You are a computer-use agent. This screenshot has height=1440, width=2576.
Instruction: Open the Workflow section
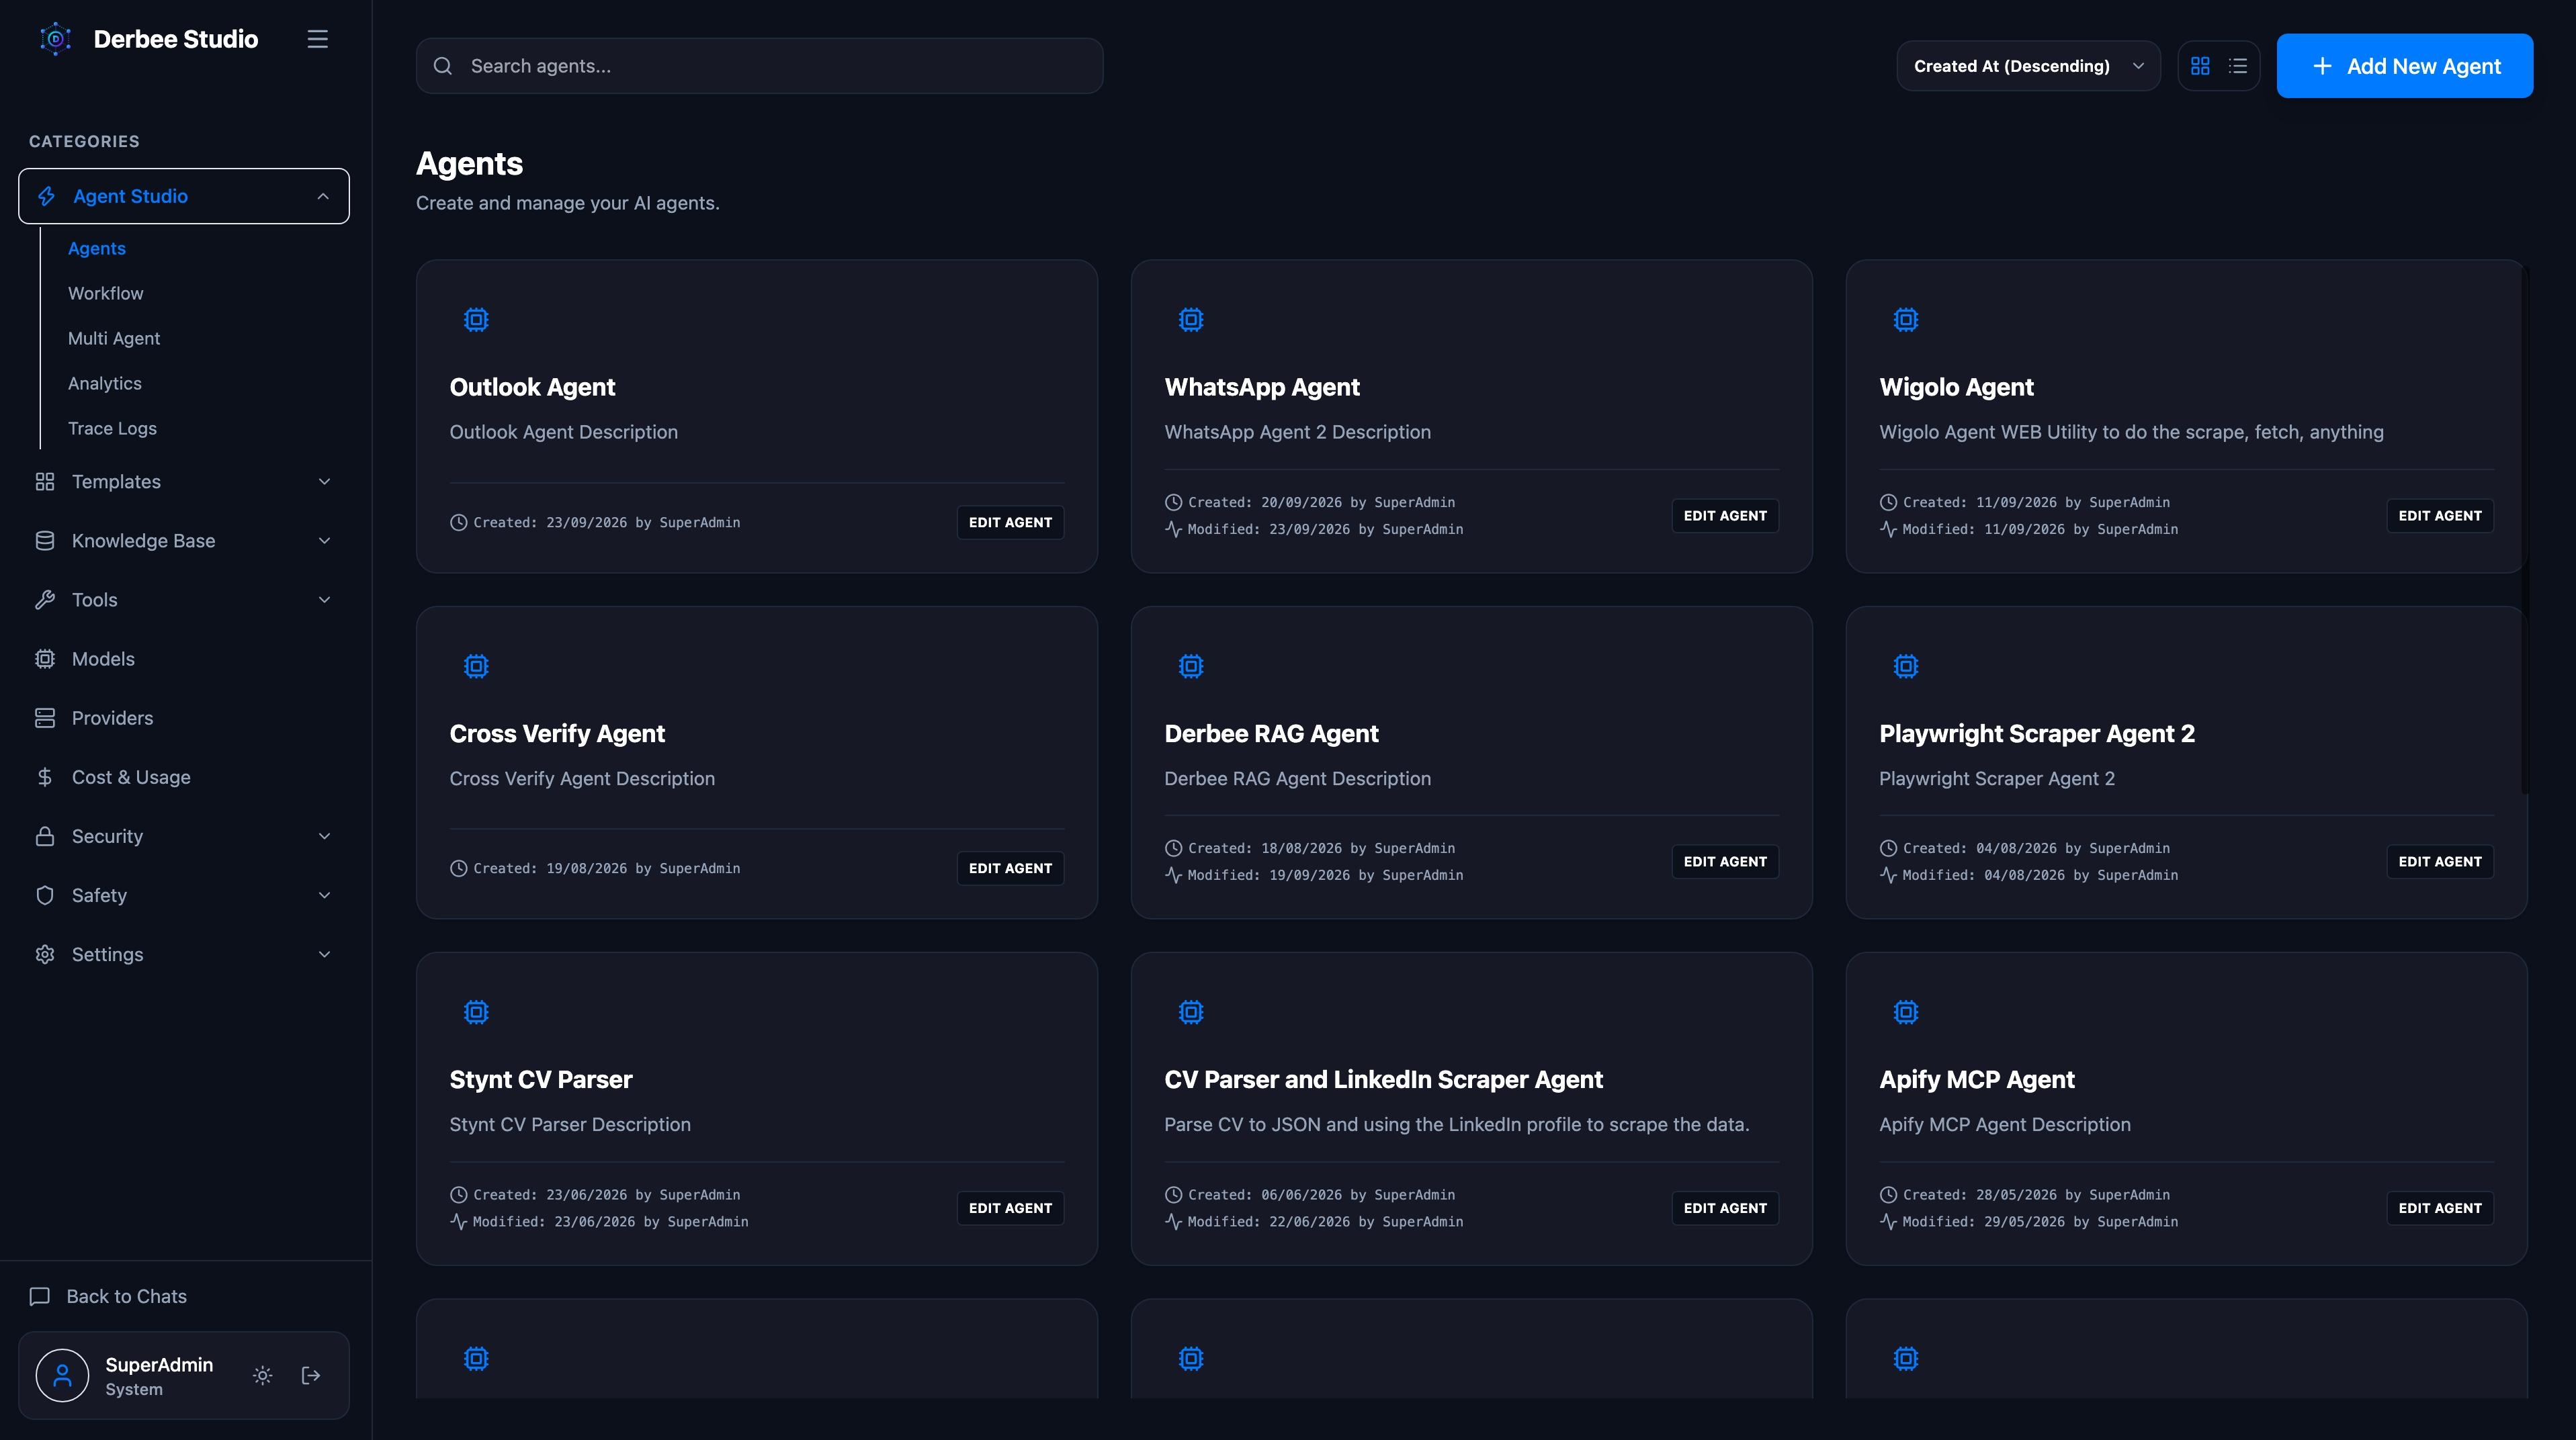coord(105,293)
